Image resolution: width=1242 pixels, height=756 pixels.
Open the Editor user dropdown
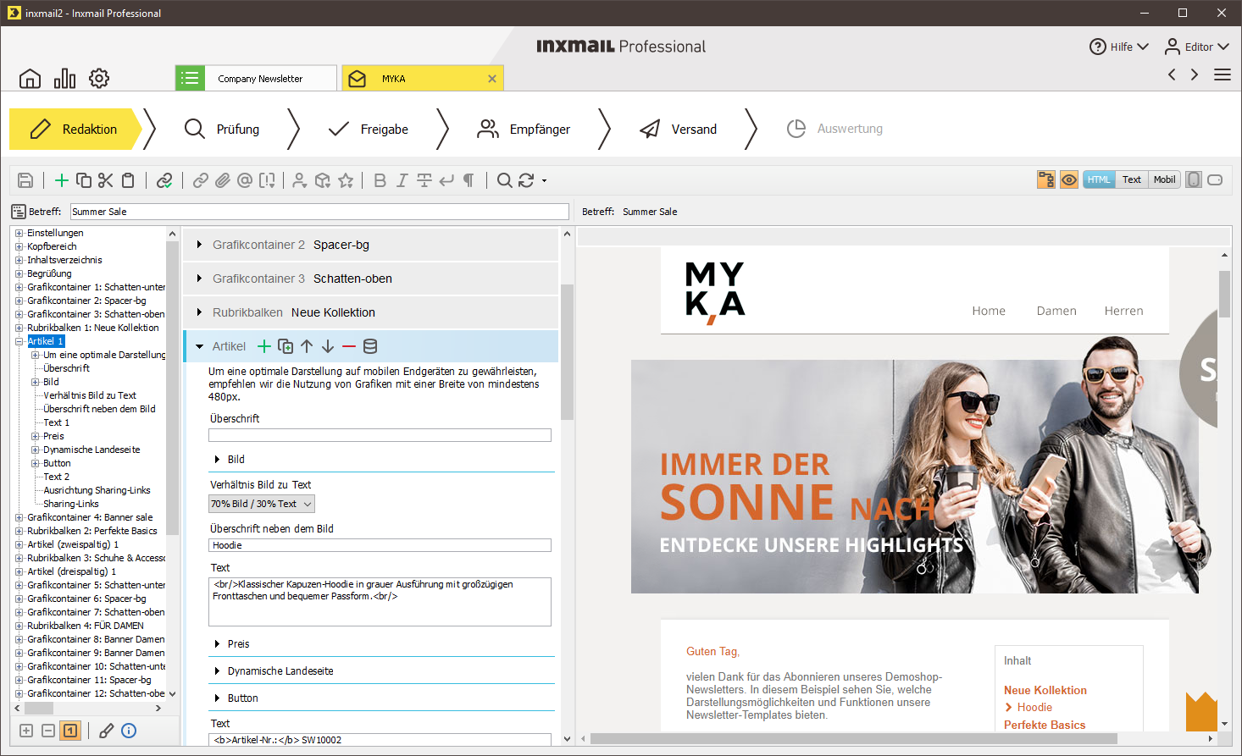click(x=1197, y=47)
